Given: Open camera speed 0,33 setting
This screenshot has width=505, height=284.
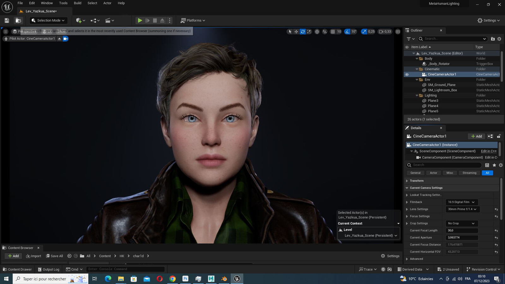Looking at the screenshot, I should pyautogui.click(x=385, y=32).
